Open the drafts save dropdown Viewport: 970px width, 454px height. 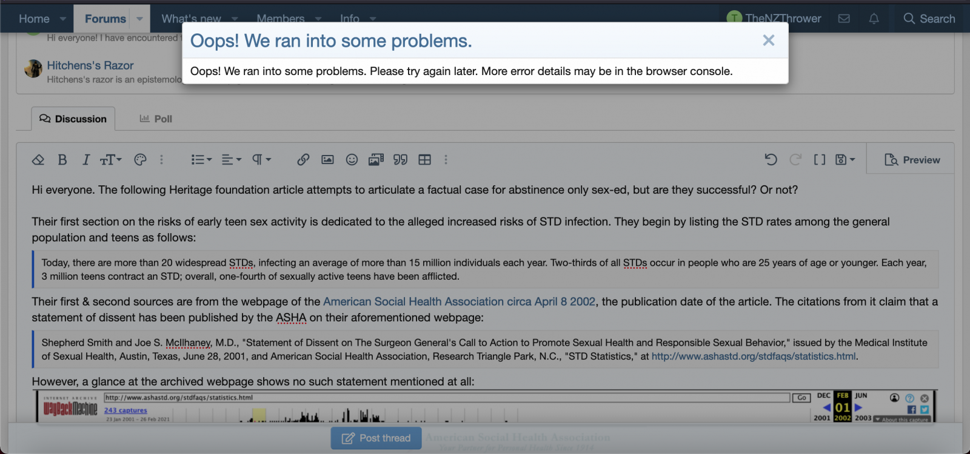(845, 160)
